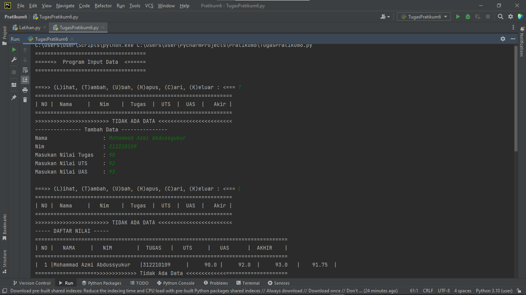Screen dimensions: 526x295
Task: Click the Restore Layout icon in Run panel
Action: 14,85
